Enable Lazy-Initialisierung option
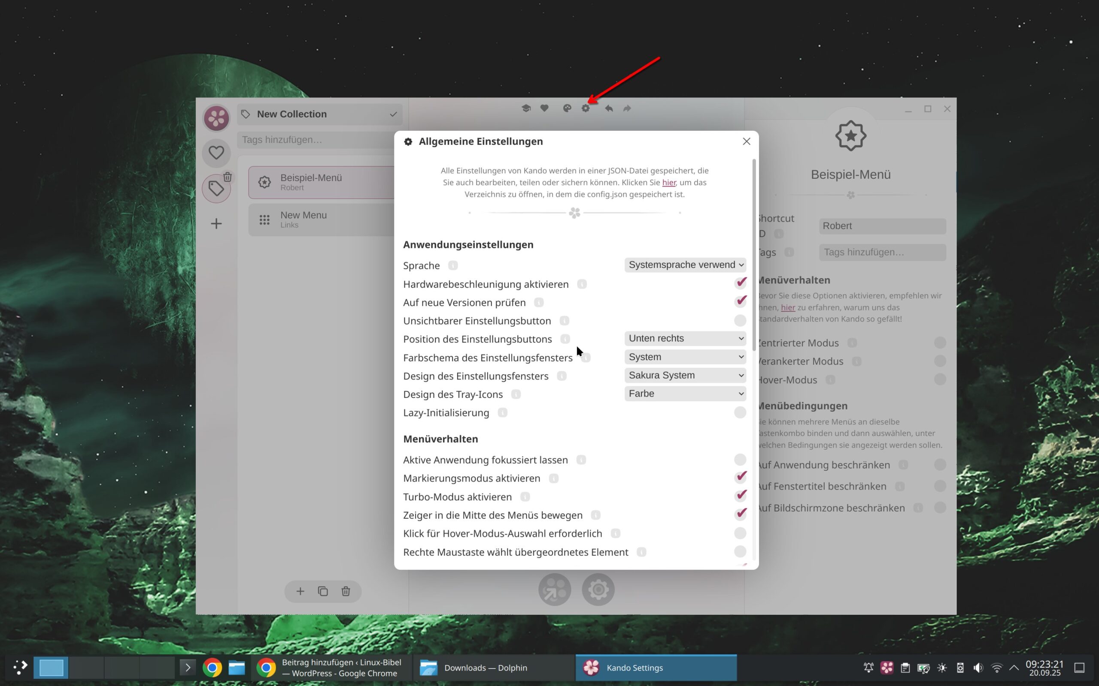Screen dimensions: 1099x686 pos(740,412)
